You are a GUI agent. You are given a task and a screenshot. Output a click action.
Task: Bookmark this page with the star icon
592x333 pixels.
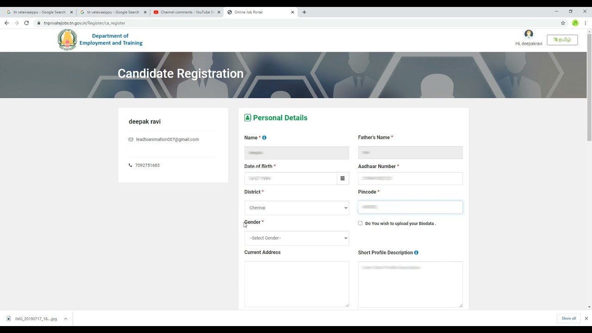pos(563,23)
